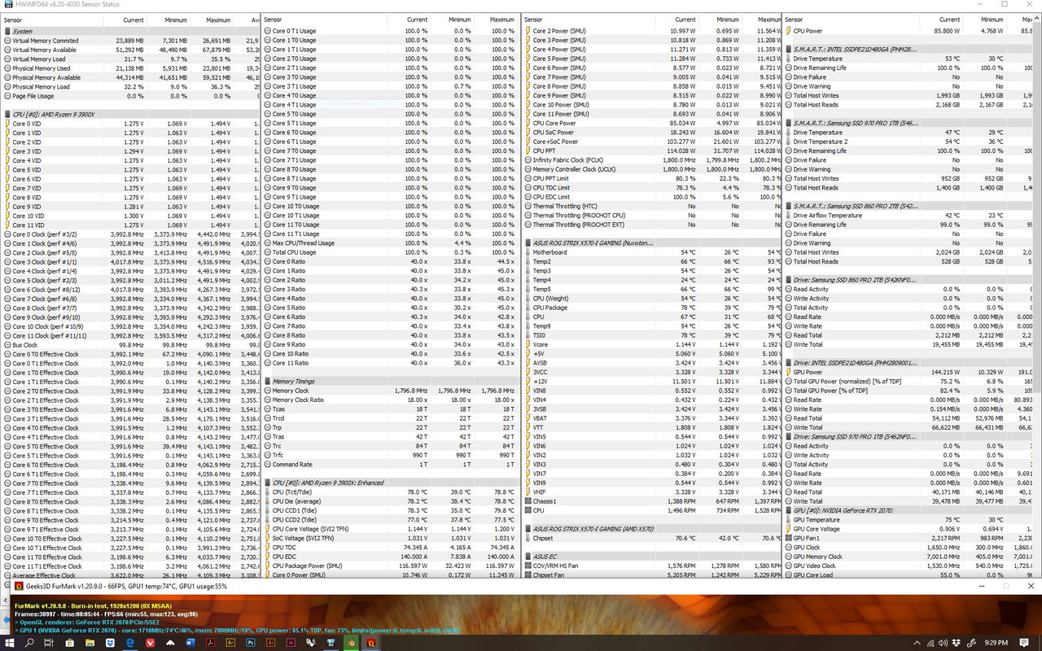1042x651 pixels.
Task: Select the Thermal Throttling (HTC) row
Action: [x=651, y=206]
